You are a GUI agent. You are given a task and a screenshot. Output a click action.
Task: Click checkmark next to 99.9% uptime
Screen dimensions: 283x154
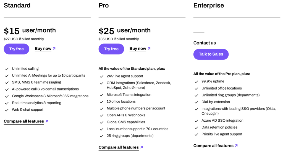pyautogui.click(x=196, y=82)
